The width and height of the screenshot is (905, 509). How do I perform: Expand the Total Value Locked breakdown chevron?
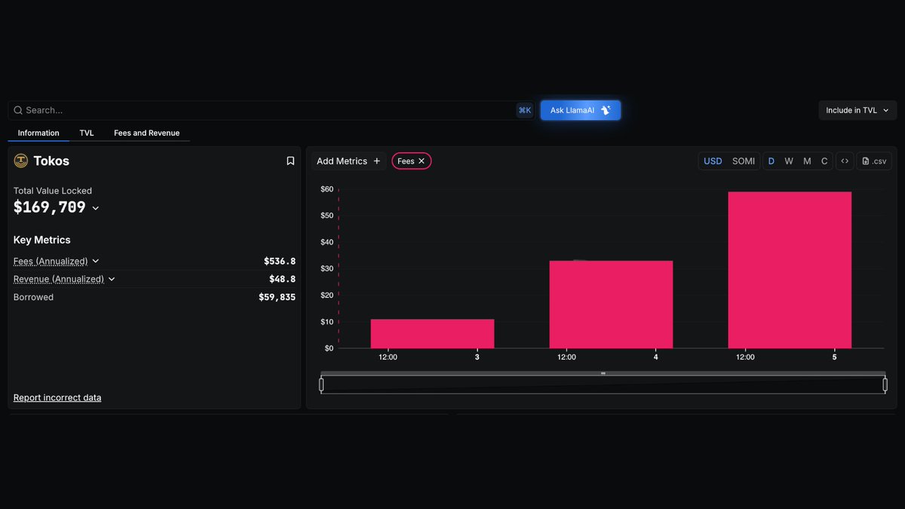pos(96,208)
